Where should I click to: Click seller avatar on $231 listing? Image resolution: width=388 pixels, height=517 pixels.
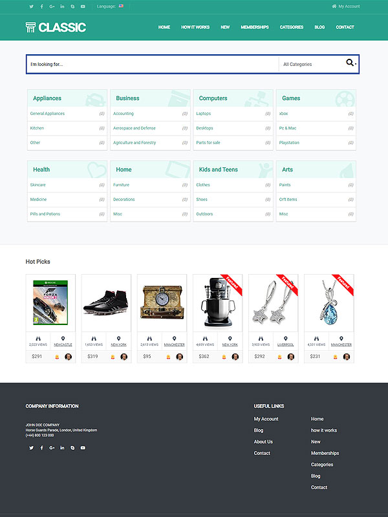coord(347,357)
